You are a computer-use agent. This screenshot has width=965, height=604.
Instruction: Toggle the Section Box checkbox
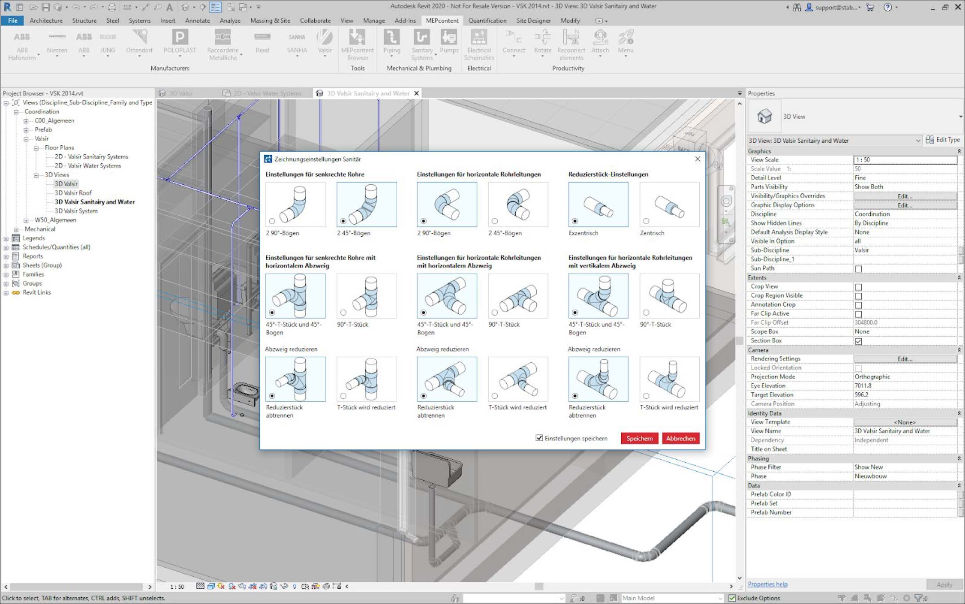(858, 341)
